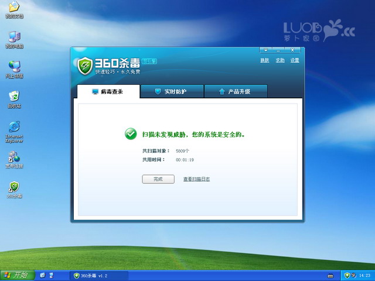
Task: Open the 回收站 Recycle Bin desktop icon
Action: coord(14,100)
